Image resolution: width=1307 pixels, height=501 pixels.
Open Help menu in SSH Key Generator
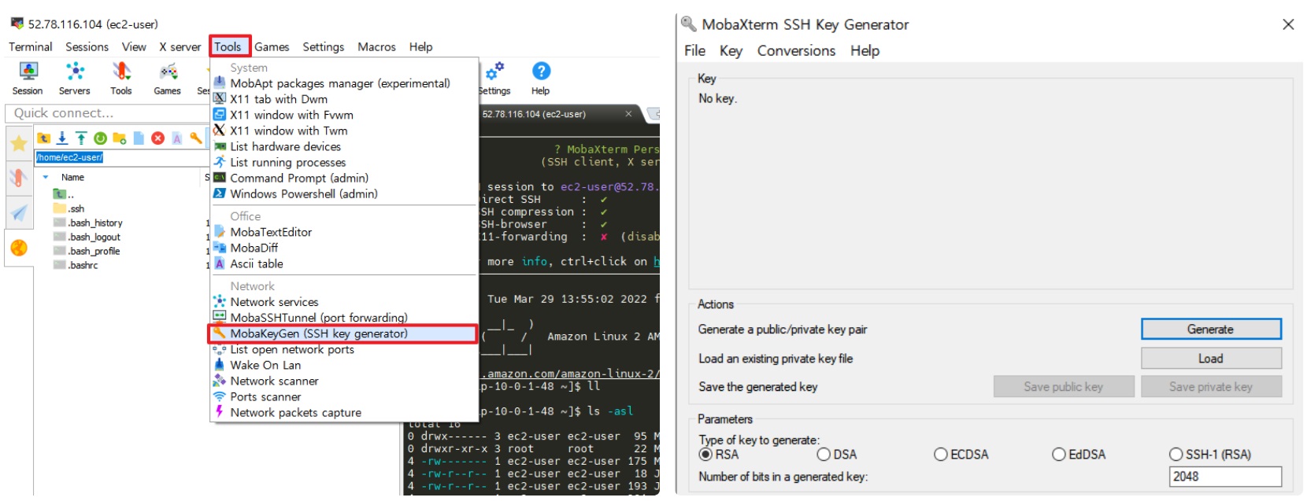[865, 50]
